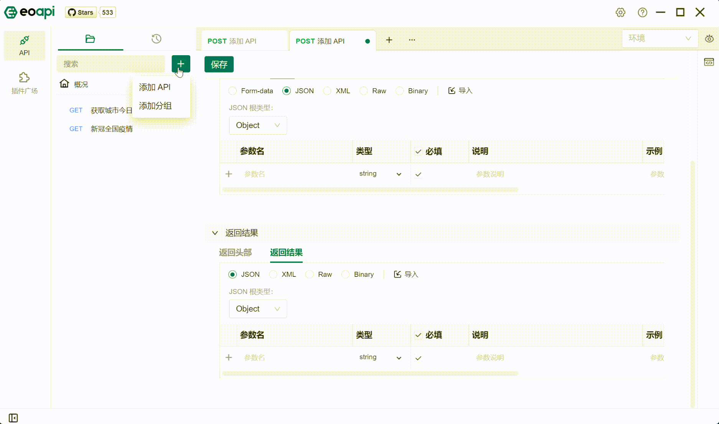Open the code view panel icon

(709, 62)
